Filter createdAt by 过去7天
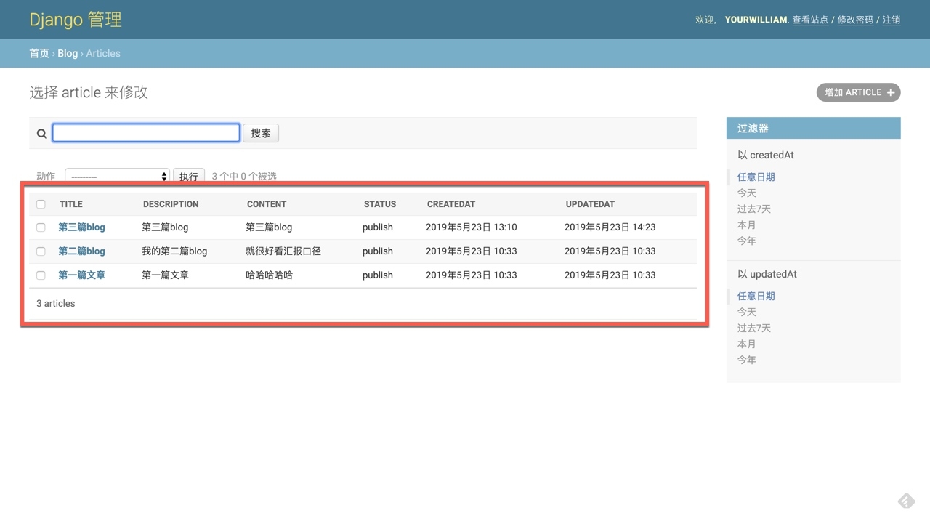This screenshot has width=930, height=524. coord(753,209)
